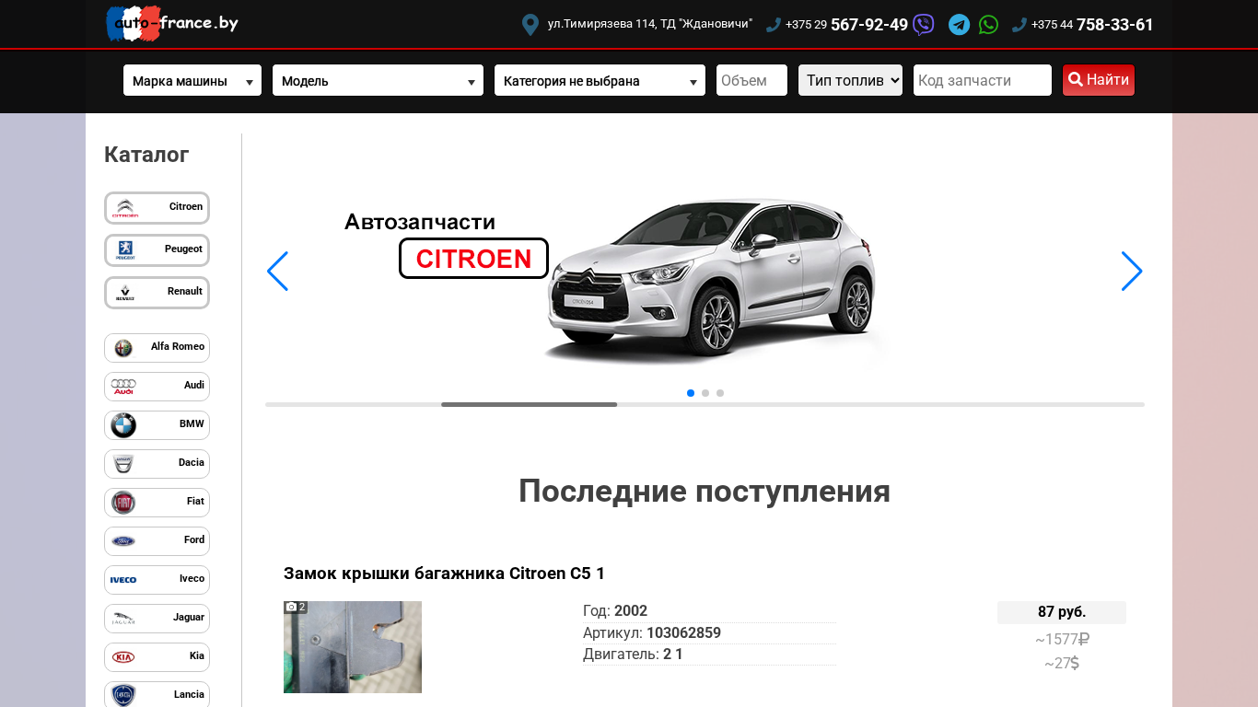
Task: Go to next carousel slide arrow
Action: pyautogui.click(x=1131, y=272)
